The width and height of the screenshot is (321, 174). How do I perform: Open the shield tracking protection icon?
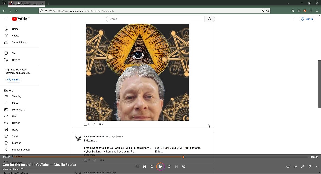tap(41, 11)
